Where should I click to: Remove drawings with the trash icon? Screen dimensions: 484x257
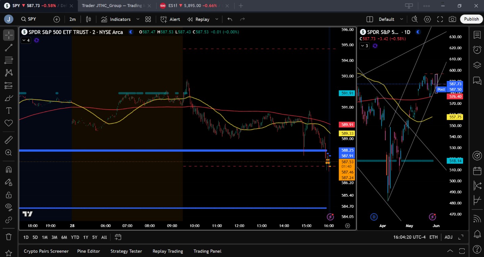click(9, 236)
